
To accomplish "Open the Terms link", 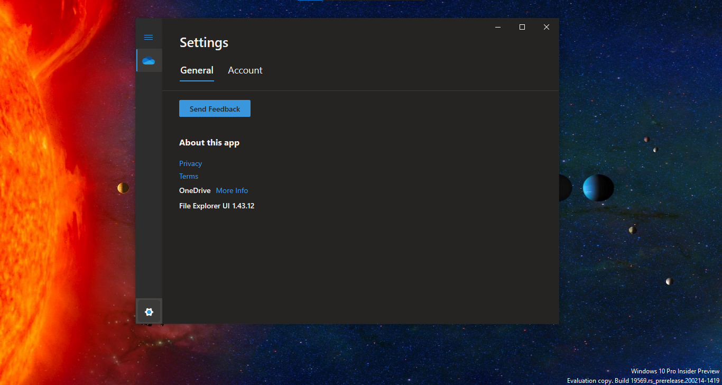I will (189, 176).
